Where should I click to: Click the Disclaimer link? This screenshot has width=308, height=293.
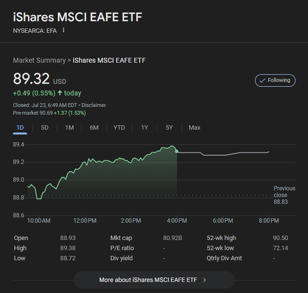[94, 105]
